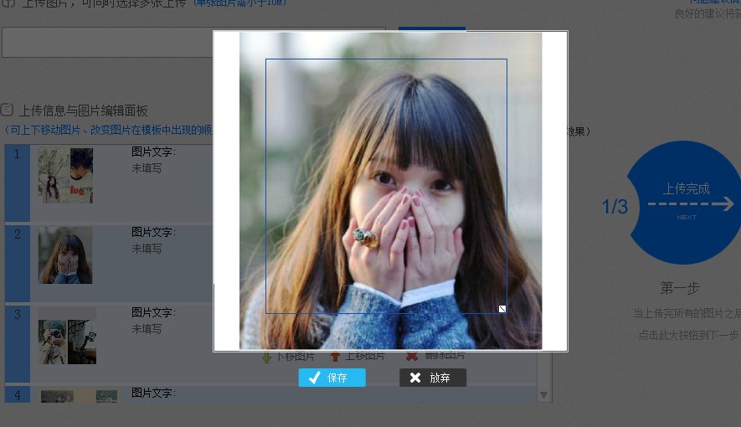Click the scrollbar down arrow
Screen dimensions: 741x427
pos(543,394)
